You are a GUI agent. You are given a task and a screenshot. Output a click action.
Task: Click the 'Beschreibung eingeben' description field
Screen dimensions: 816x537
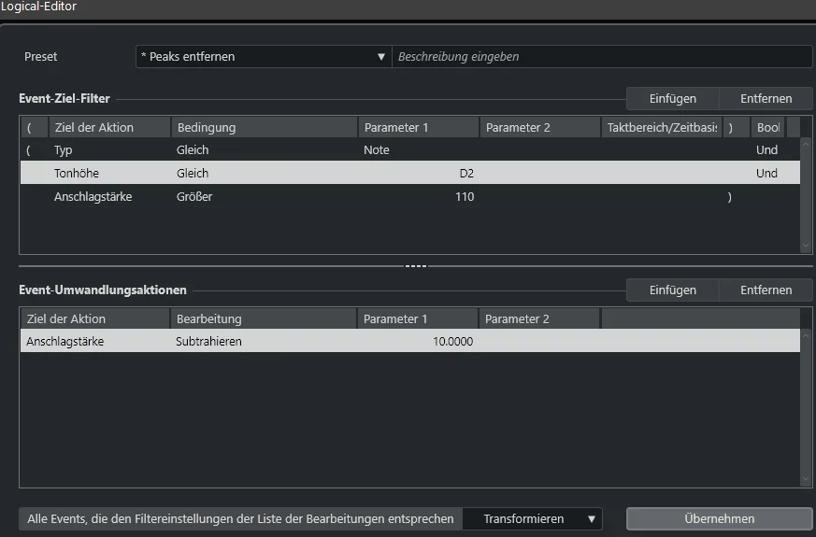(602, 57)
